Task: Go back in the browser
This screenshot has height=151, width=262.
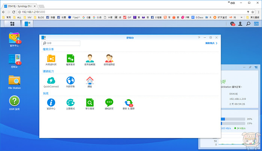Action: pyautogui.click(x=3, y=12)
